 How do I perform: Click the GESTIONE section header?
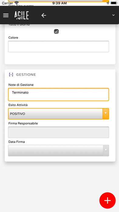tap(26, 75)
